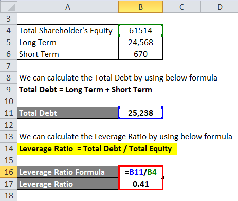Select column A header
Screen dimensions: 238x201
click(x=68, y=7)
